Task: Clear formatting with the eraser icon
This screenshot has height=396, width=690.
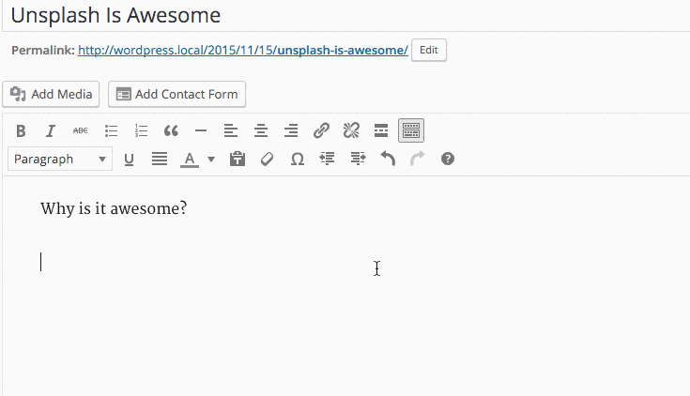Action: pos(267,159)
